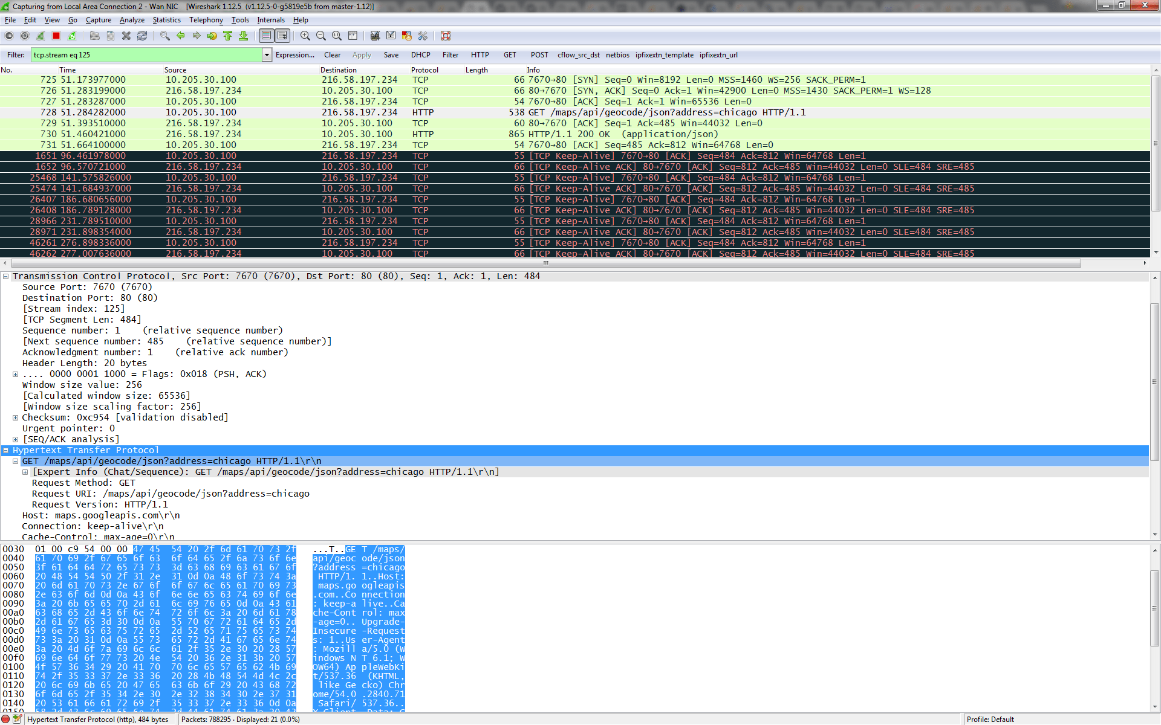
Task: Open the filter history dropdown arrow
Action: (x=267, y=55)
